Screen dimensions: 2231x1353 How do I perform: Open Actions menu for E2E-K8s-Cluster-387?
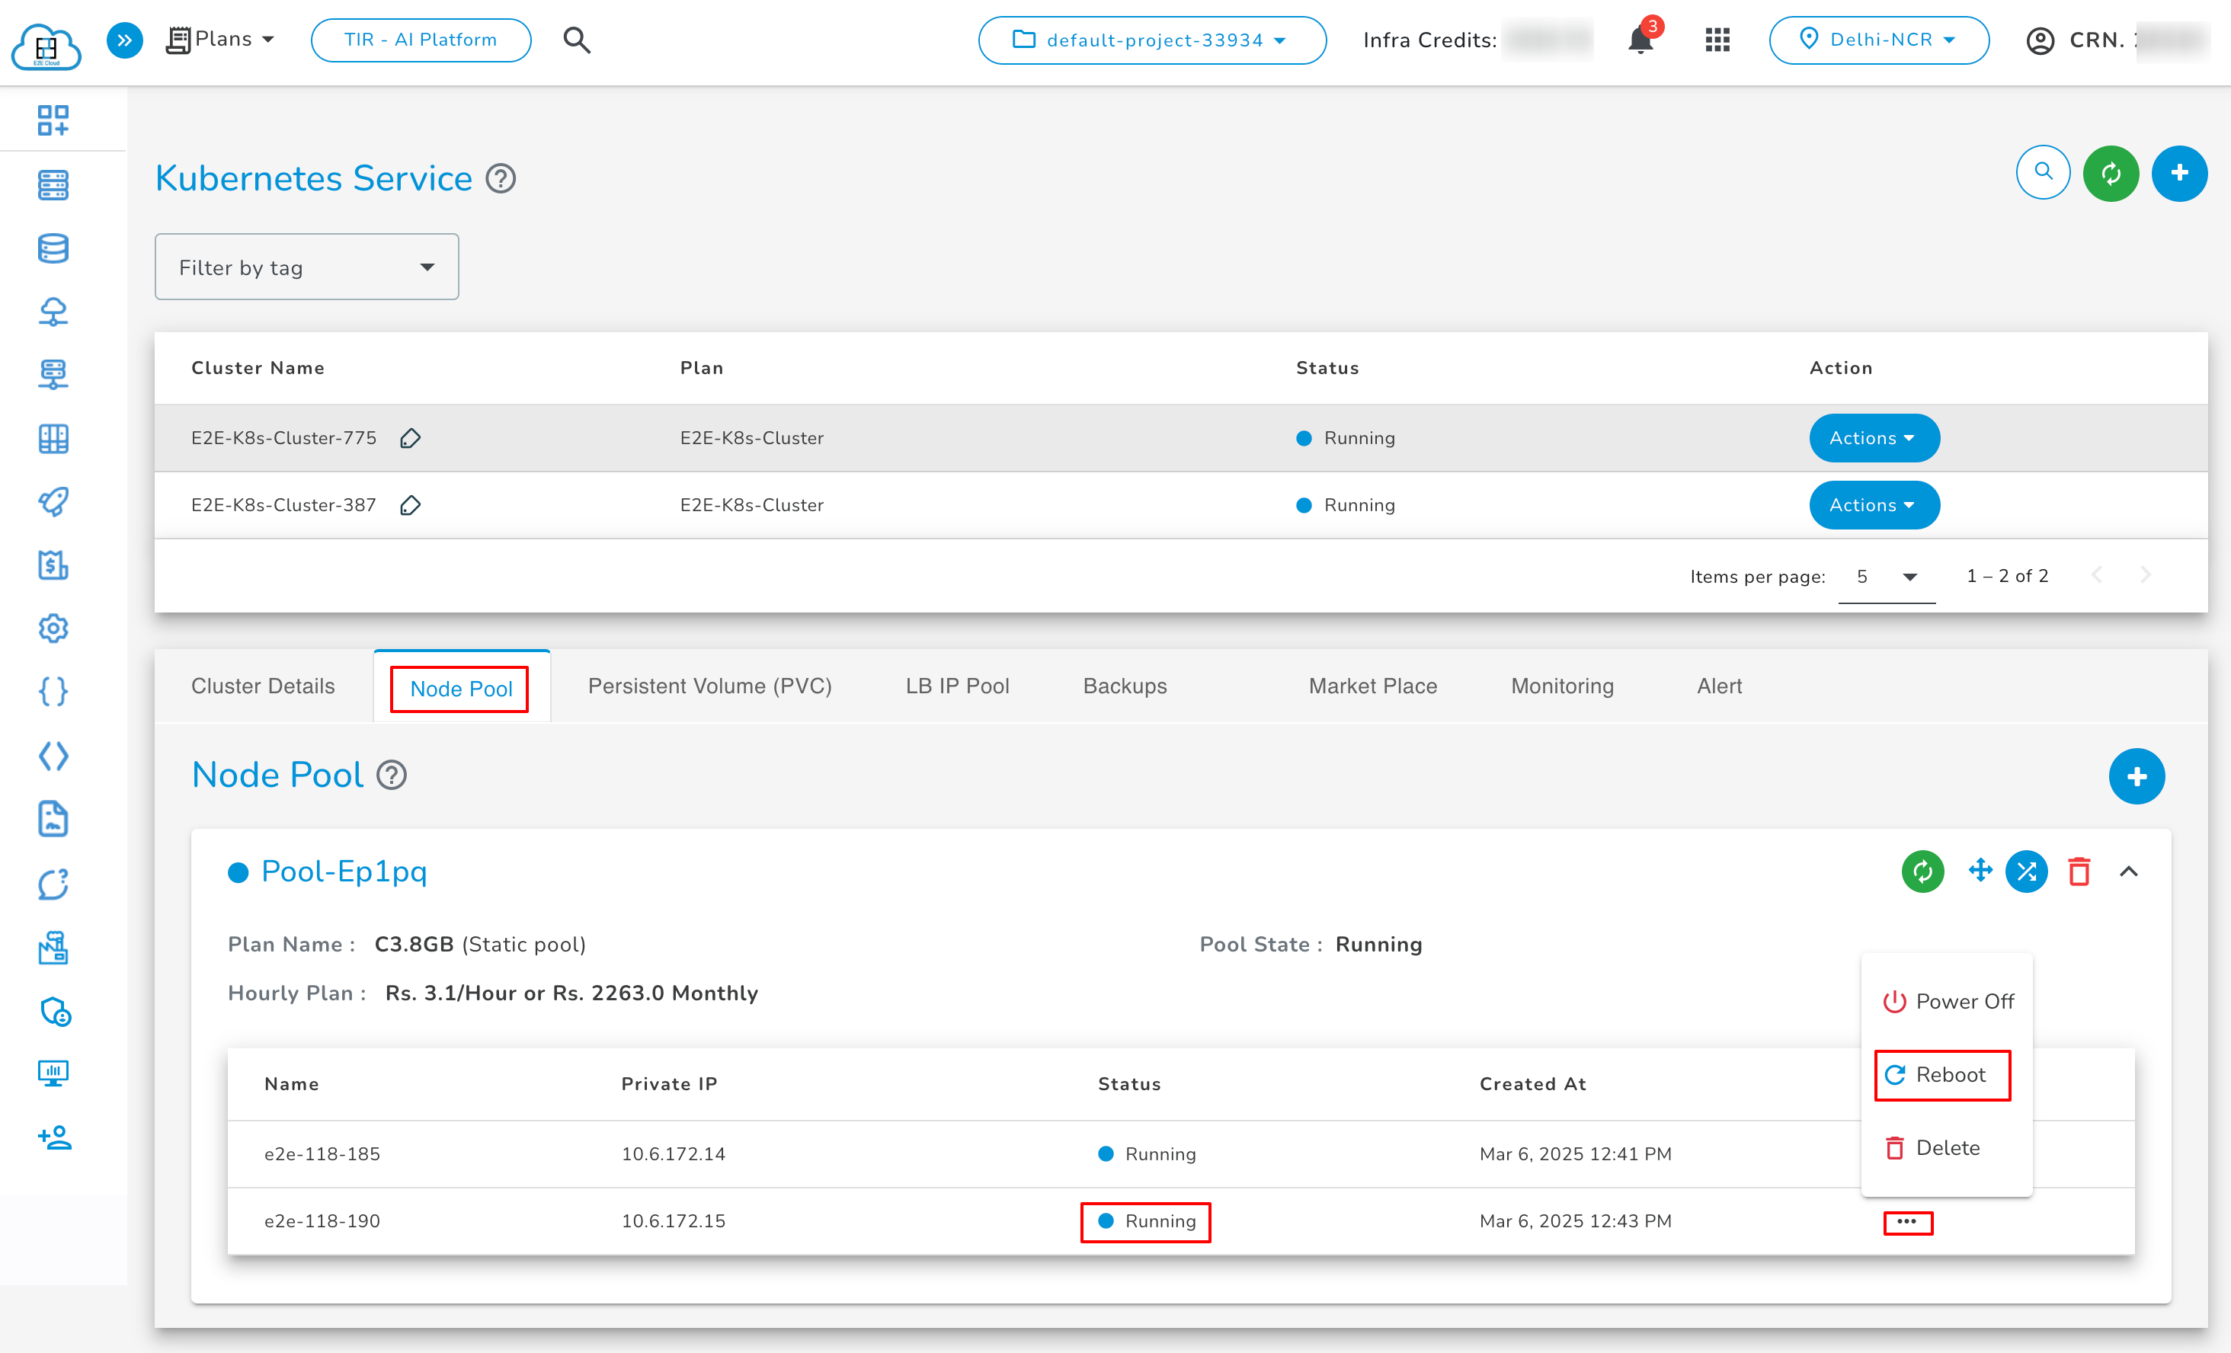(1874, 505)
